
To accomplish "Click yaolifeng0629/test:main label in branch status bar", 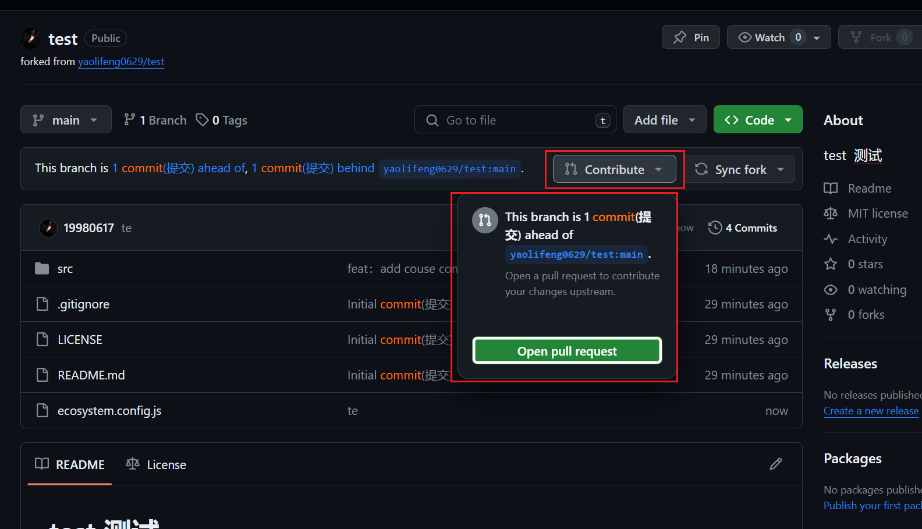I will 449,169.
